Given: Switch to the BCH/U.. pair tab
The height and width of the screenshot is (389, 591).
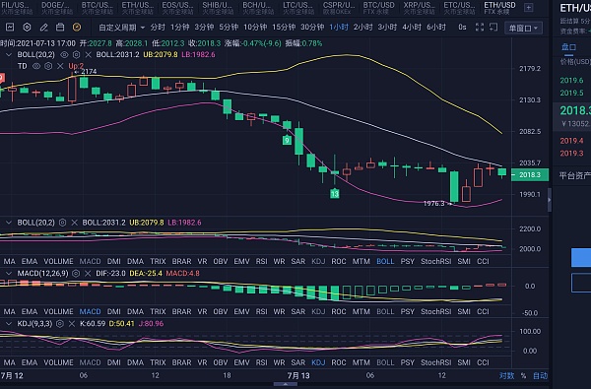Looking at the screenshot, I should pyautogui.click(x=257, y=8).
